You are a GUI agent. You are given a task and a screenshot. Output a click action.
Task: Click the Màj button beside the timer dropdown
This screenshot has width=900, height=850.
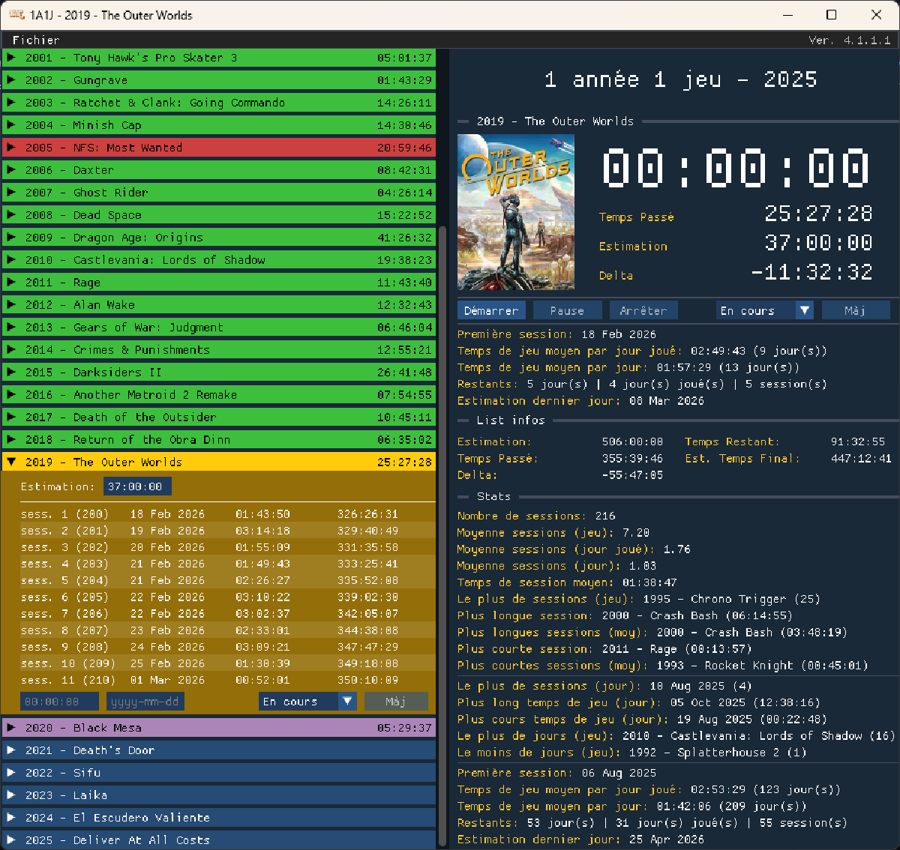click(856, 310)
